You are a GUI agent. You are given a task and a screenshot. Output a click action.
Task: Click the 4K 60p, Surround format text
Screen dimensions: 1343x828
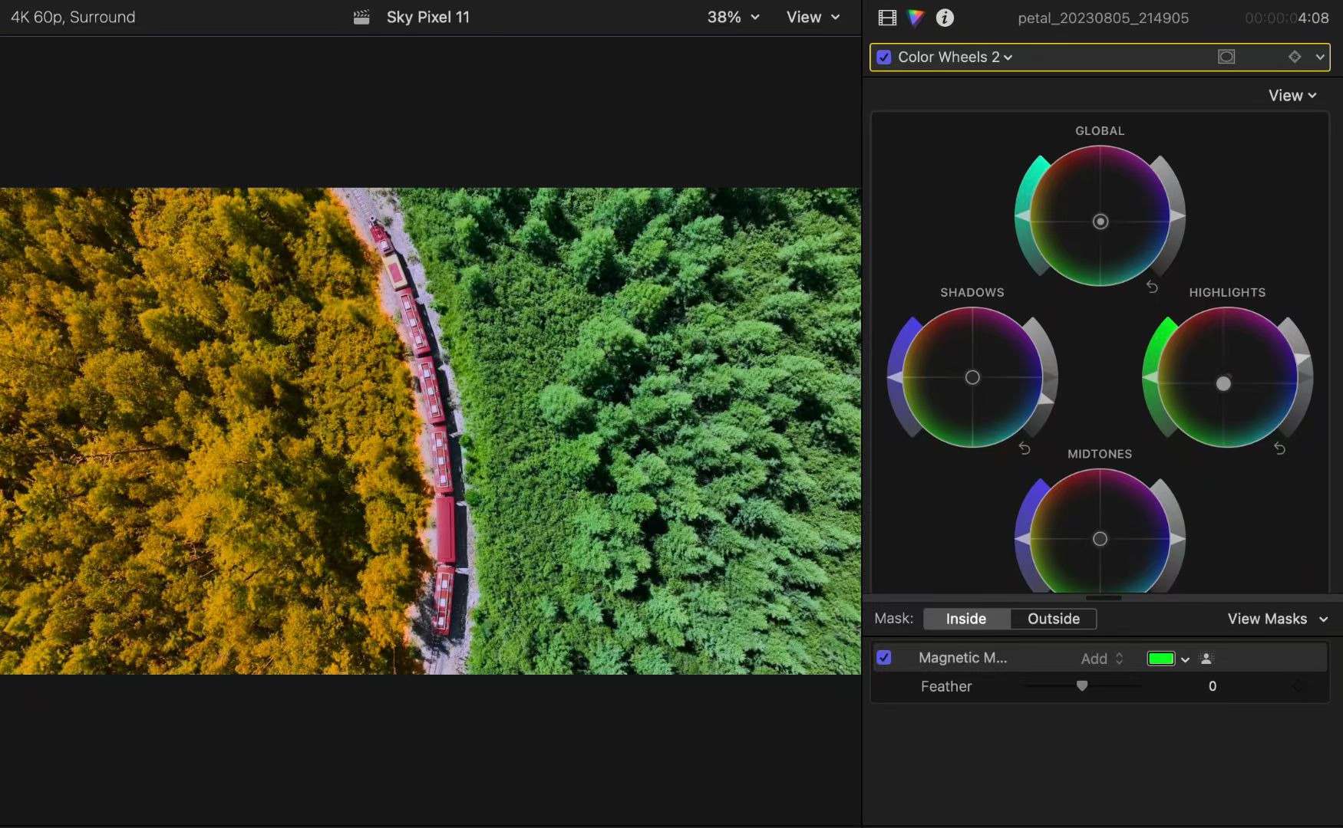pyautogui.click(x=73, y=17)
